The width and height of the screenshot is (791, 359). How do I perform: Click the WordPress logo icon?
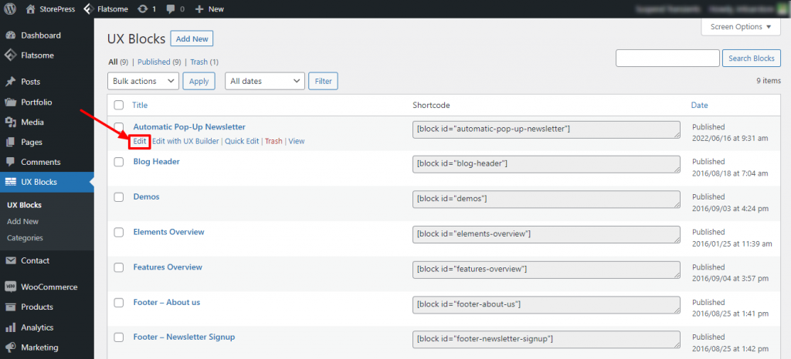(x=10, y=8)
